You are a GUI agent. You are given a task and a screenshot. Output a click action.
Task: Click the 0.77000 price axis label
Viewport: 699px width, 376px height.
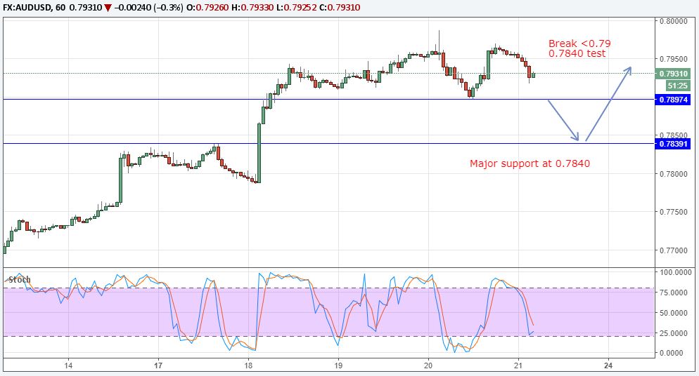point(674,250)
